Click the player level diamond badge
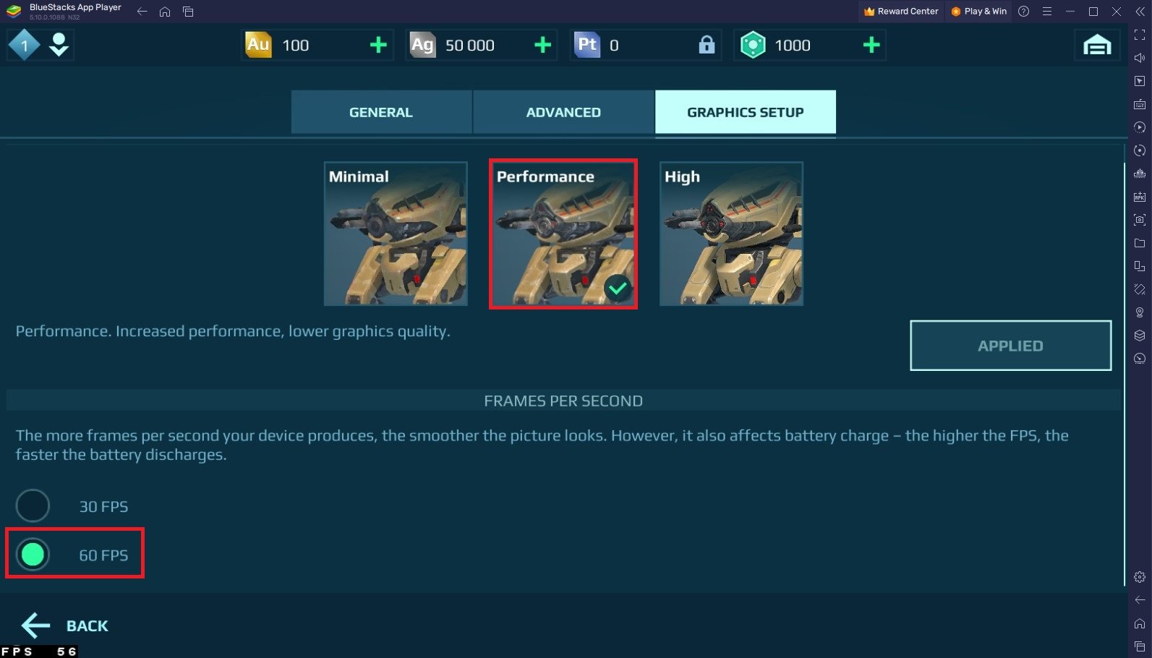 coord(24,46)
